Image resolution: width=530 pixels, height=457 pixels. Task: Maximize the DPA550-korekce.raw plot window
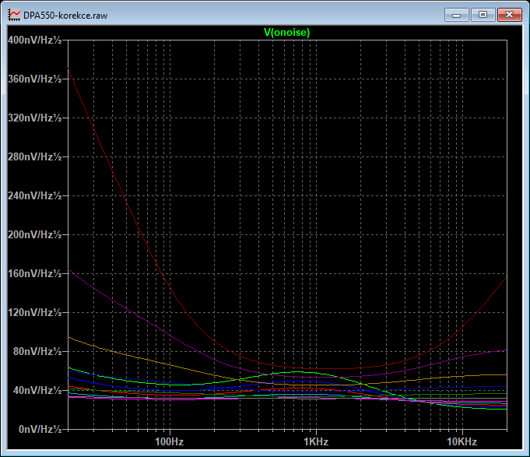[483, 15]
